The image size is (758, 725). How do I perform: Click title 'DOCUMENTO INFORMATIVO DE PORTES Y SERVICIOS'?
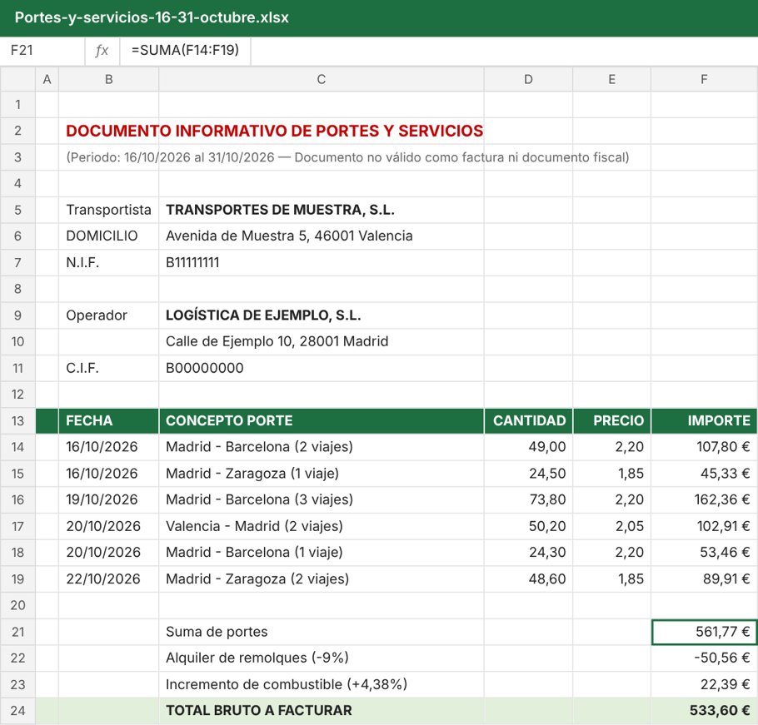coord(274,131)
